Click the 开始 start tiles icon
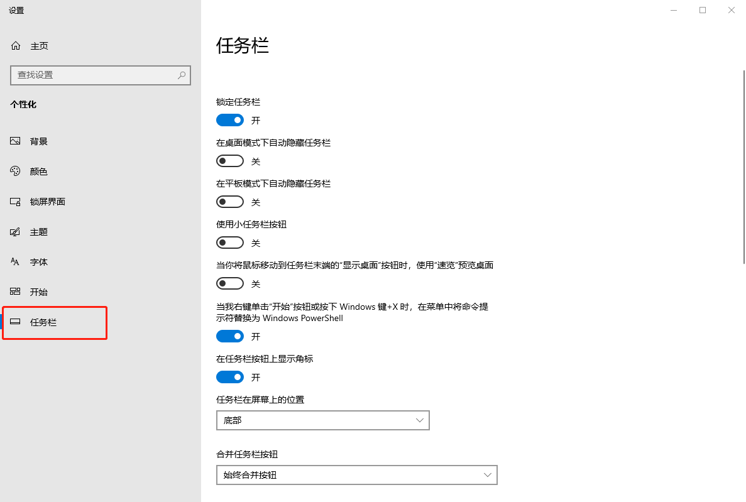This screenshot has width=746, height=502. (16, 292)
